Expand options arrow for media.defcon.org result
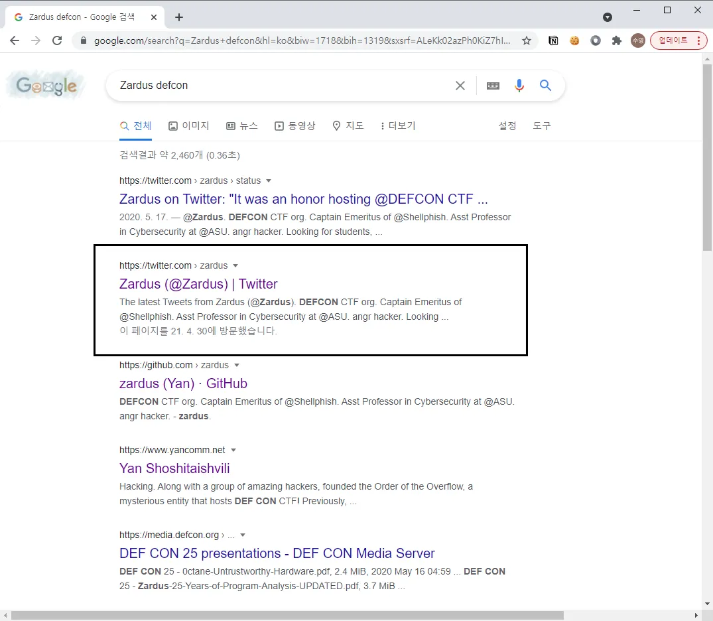Screen dimensions: 713x621 point(242,535)
